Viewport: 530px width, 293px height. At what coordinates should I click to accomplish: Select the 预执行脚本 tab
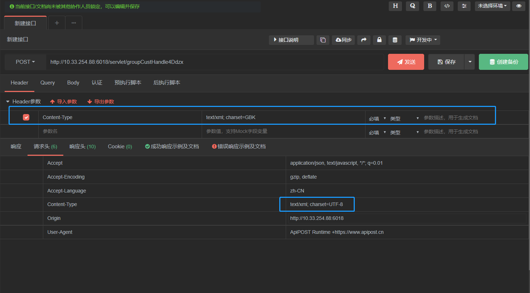[x=128, y=83]
